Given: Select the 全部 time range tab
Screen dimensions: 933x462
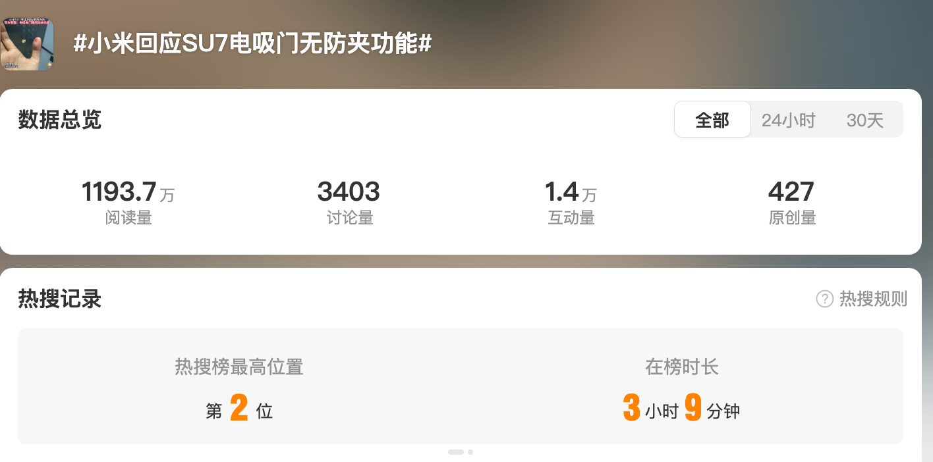Looking at the screenshot, I should point(712,120).
